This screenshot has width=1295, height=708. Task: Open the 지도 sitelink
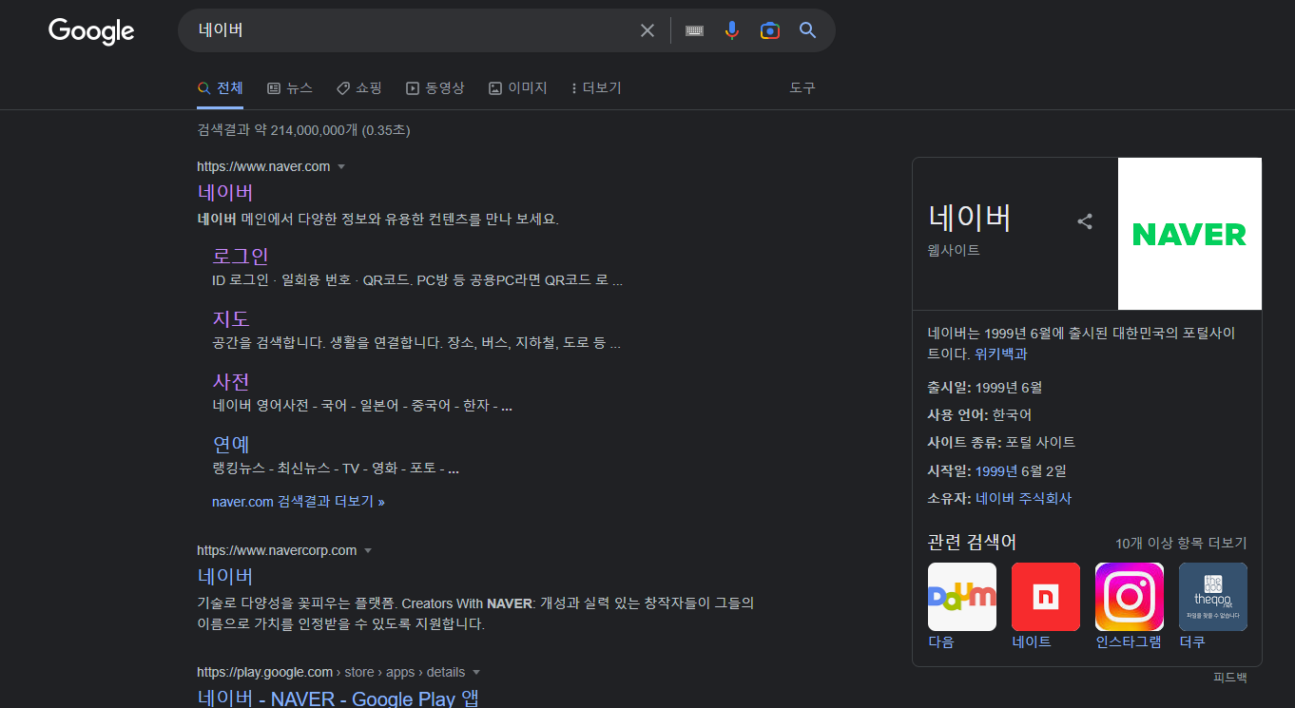pyautogui.click(x=231, y=319)
